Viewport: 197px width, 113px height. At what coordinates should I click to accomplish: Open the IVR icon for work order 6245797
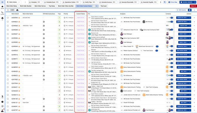(44, 110)
